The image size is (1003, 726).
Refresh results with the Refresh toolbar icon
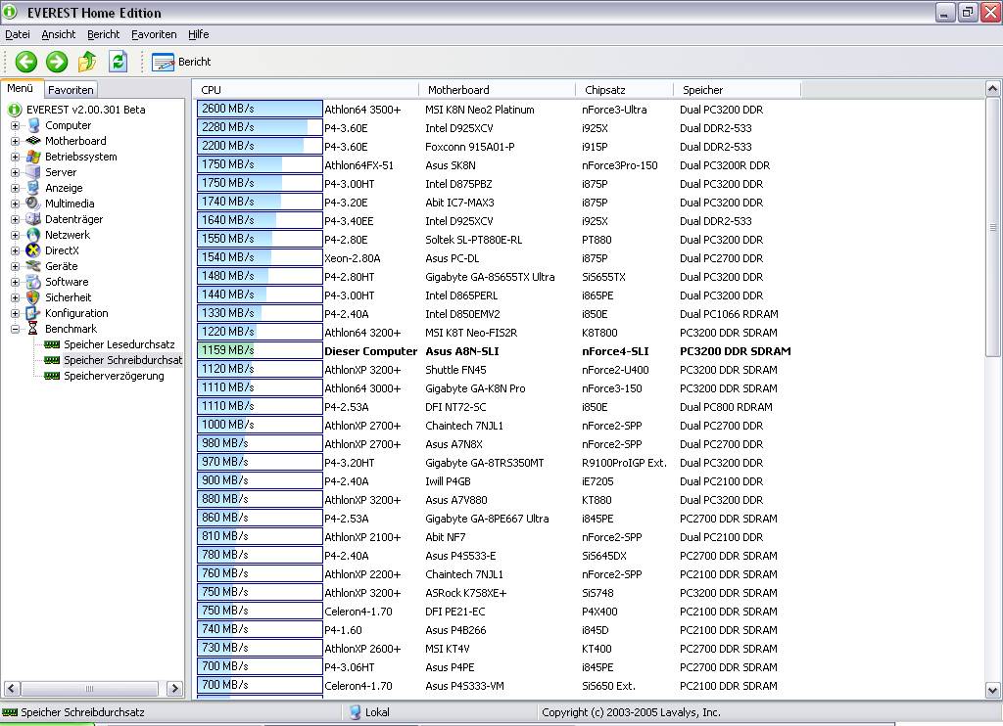click(x=118, y=62)
